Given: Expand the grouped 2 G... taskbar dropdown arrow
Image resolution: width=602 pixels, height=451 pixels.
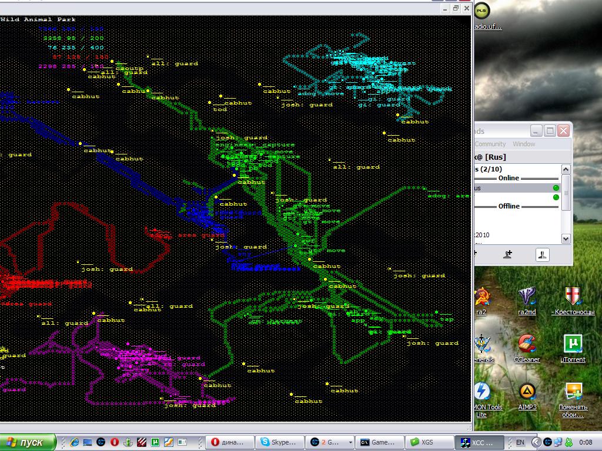Looking at the screenshot, I should [350, 442].
